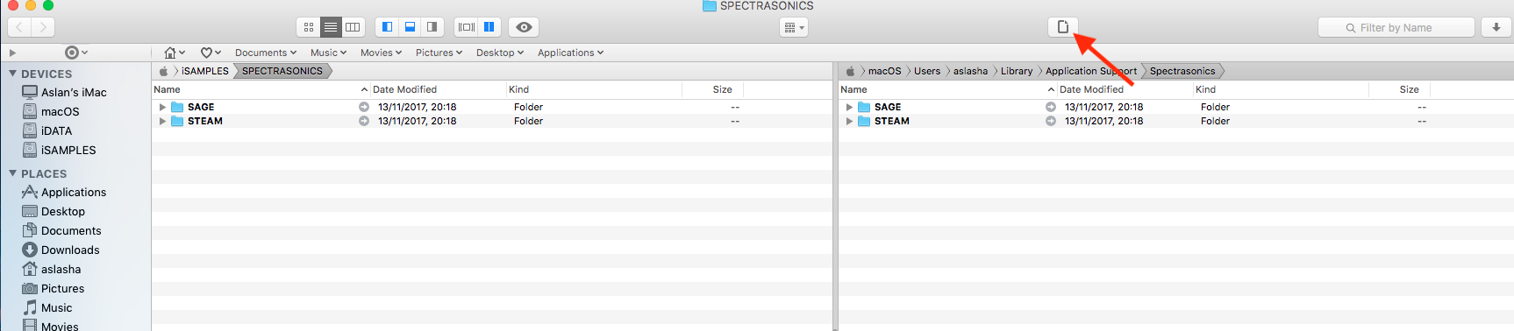This screenshot has width=1514, height=331.
Task: Open the Documents menu in favorites bar
Action: point(266,53)
